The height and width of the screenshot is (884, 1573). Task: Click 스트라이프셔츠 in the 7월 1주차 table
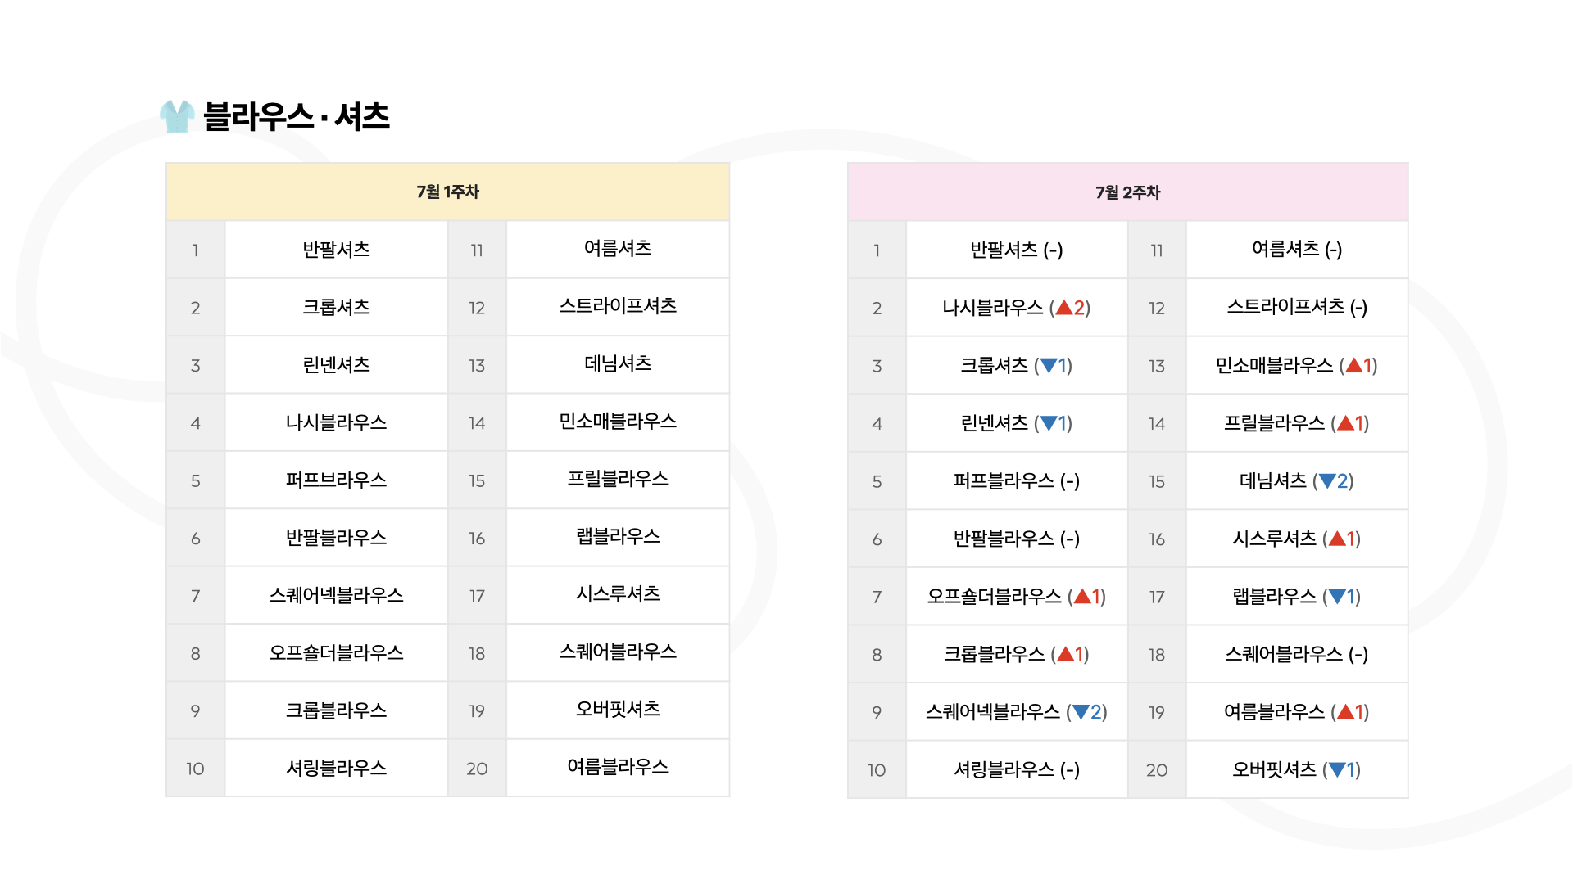[618, 306]
